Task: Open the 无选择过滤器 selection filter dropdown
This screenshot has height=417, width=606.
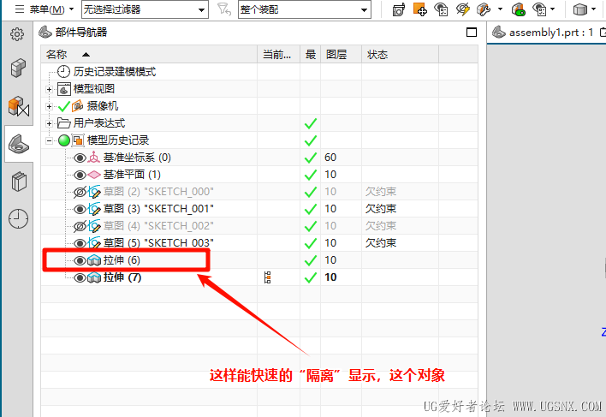Action: (x=145, y=9)
